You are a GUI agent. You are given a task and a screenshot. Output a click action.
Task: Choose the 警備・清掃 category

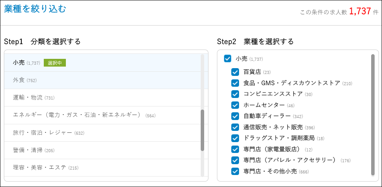pos(28,150)
